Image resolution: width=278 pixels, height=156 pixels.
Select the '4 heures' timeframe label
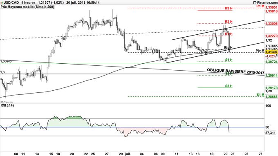28,3
